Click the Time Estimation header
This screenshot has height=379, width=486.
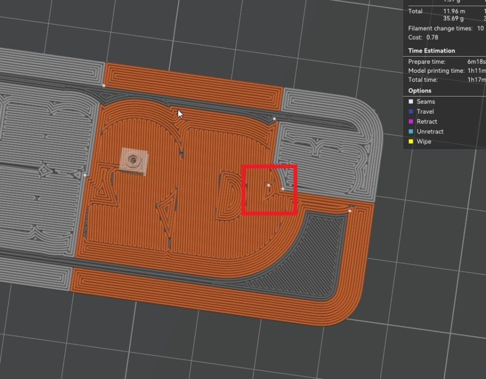click(x=431, y=51)
